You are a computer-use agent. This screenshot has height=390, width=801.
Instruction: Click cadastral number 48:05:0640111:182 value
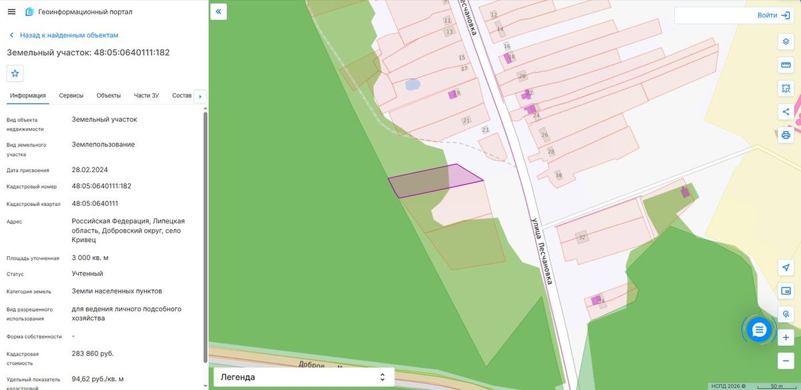pos(101,186)
